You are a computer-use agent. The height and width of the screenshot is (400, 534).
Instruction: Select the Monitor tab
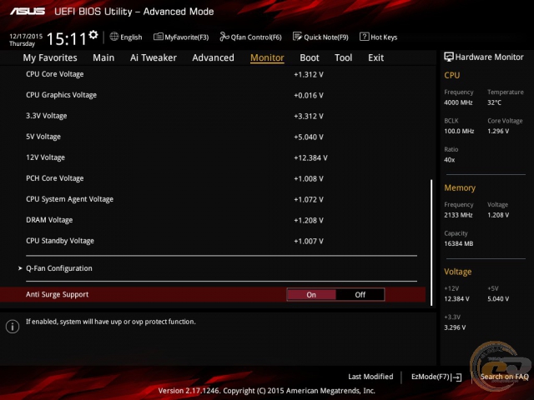tap(267, 57)
